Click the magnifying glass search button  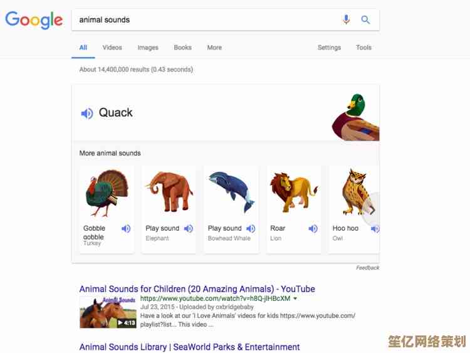(365, 19)
